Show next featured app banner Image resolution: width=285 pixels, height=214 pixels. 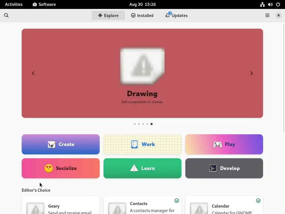point(252,73)
